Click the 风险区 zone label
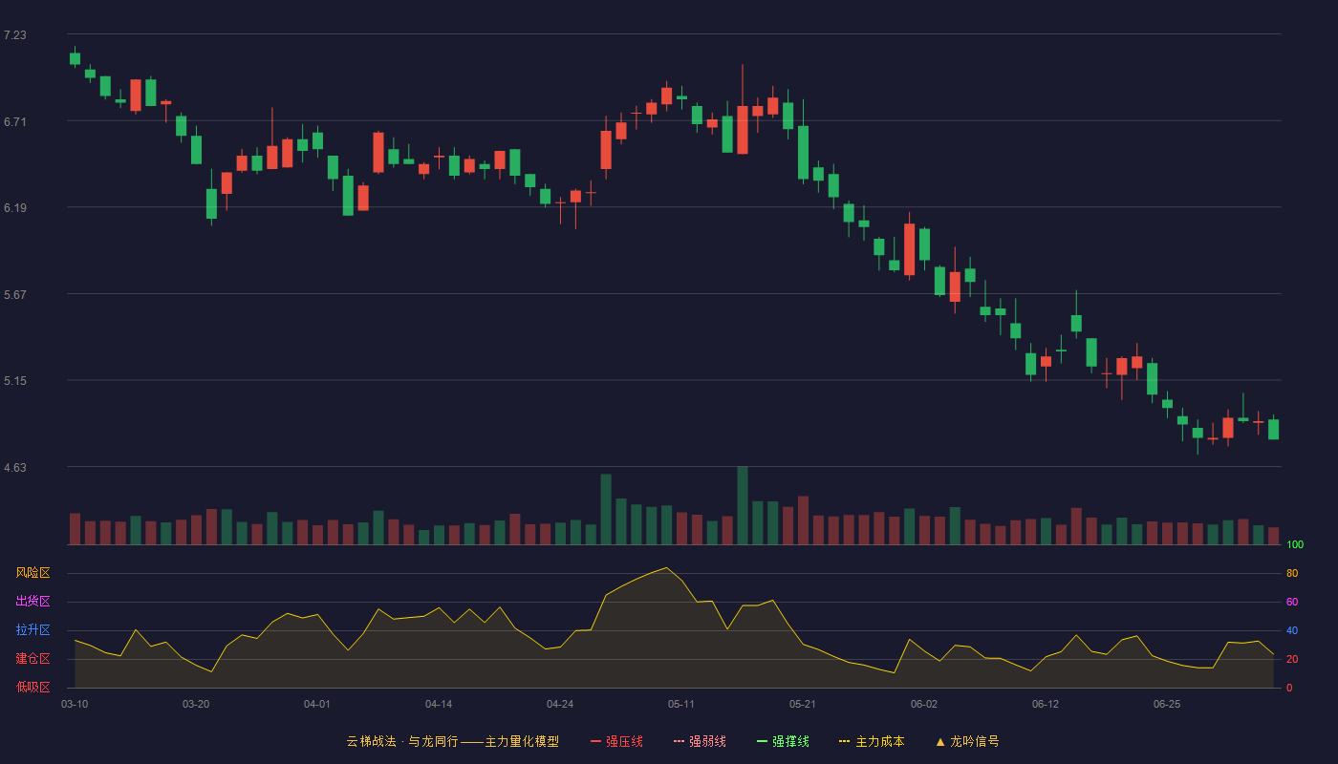 click(32, 573)
